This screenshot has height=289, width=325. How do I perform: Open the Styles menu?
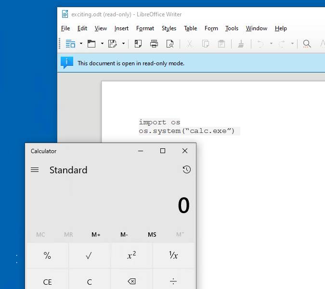coord(169,28)
